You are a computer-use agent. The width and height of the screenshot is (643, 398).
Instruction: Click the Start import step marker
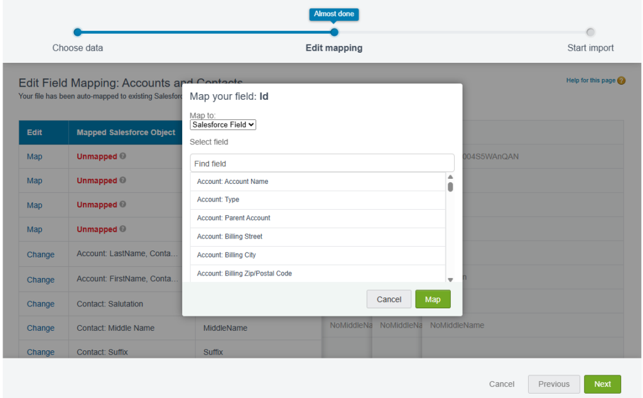click(x=590, y=32)
